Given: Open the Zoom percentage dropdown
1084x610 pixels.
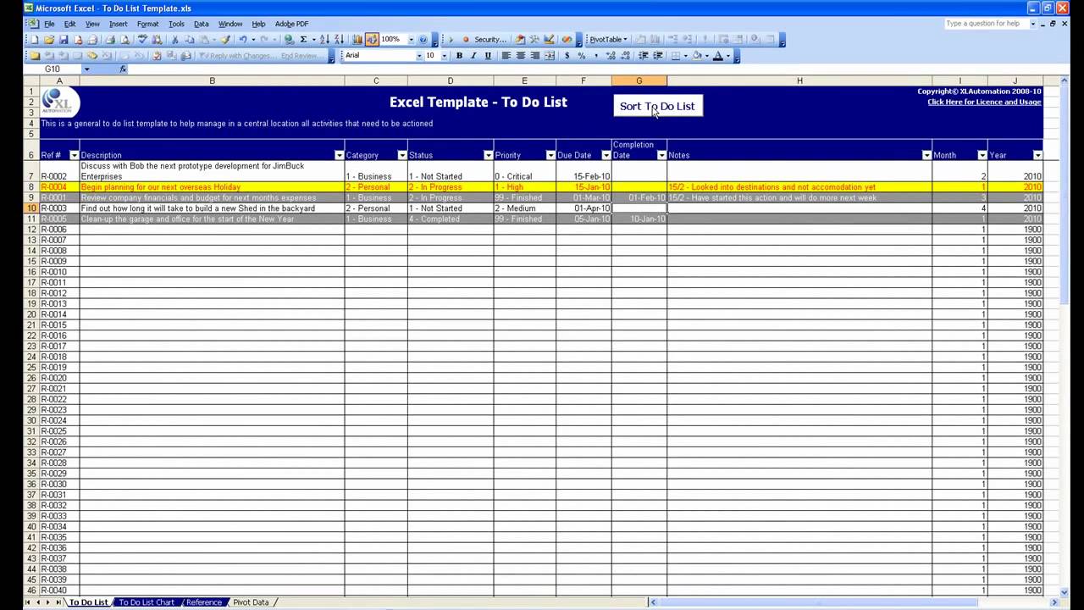Looking at the screenshot, I should click(x=411, y=39).
